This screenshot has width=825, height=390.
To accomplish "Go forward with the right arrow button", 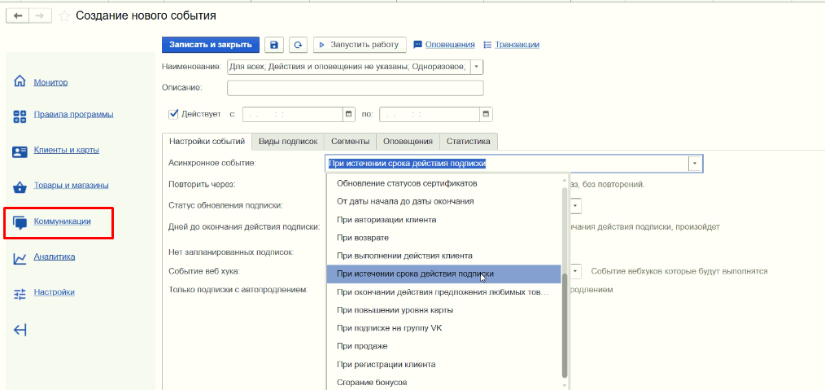I will (x=40, y=15).
